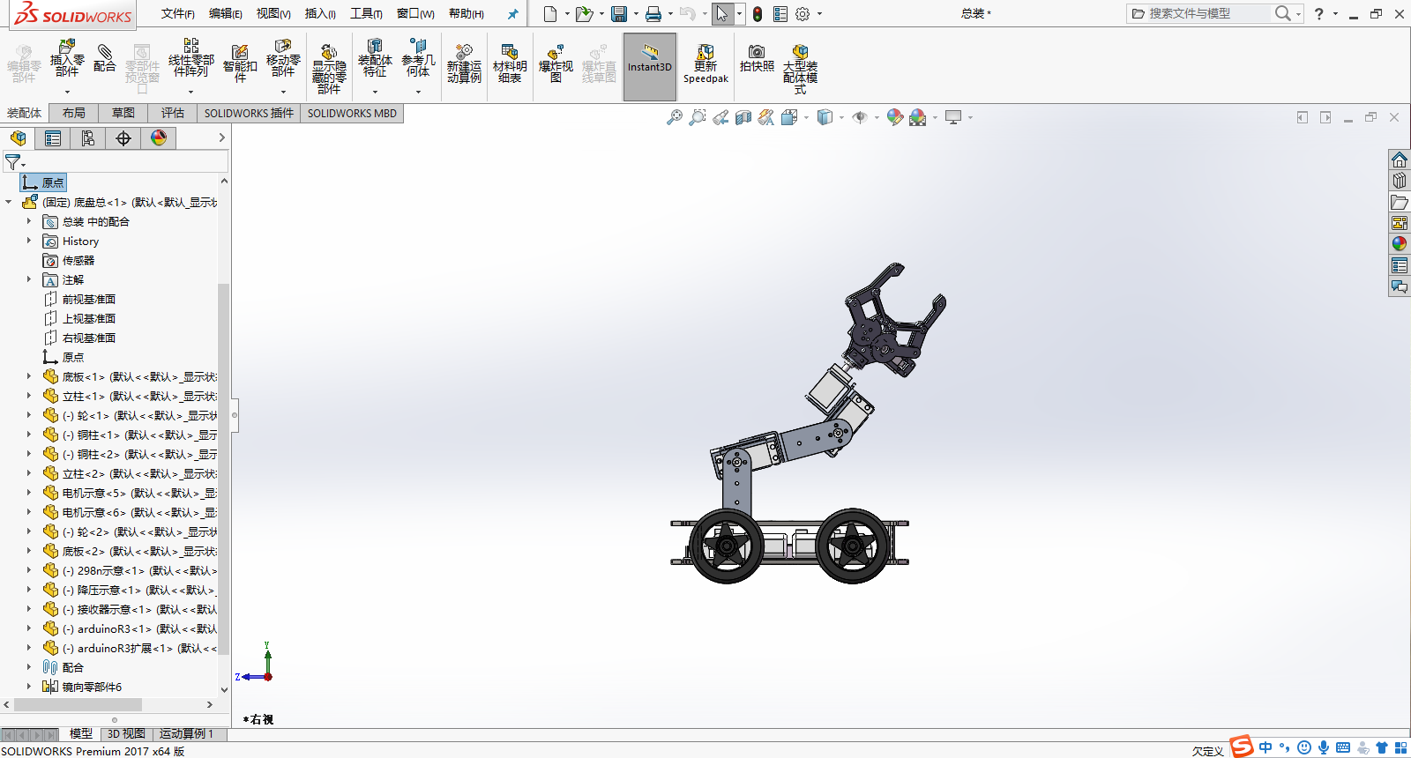
Task: Click the Options gear icon
Action: tap(803, 14)
